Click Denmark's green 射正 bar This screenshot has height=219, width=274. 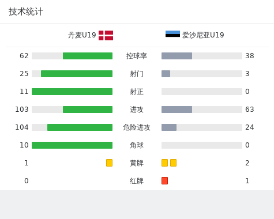[x=72, y=92]
